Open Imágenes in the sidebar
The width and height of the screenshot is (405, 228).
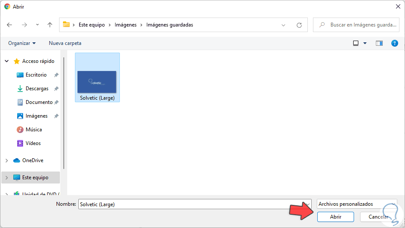[36, 116]
